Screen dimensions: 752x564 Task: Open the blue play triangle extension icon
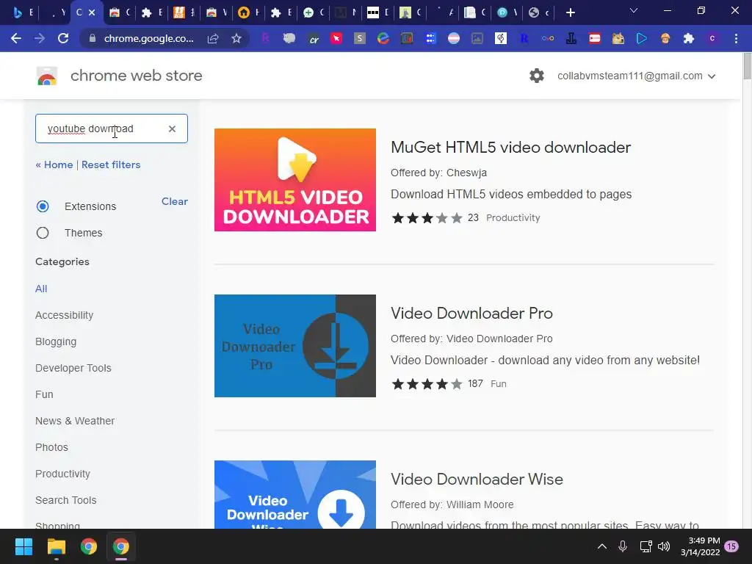[642, 38]
